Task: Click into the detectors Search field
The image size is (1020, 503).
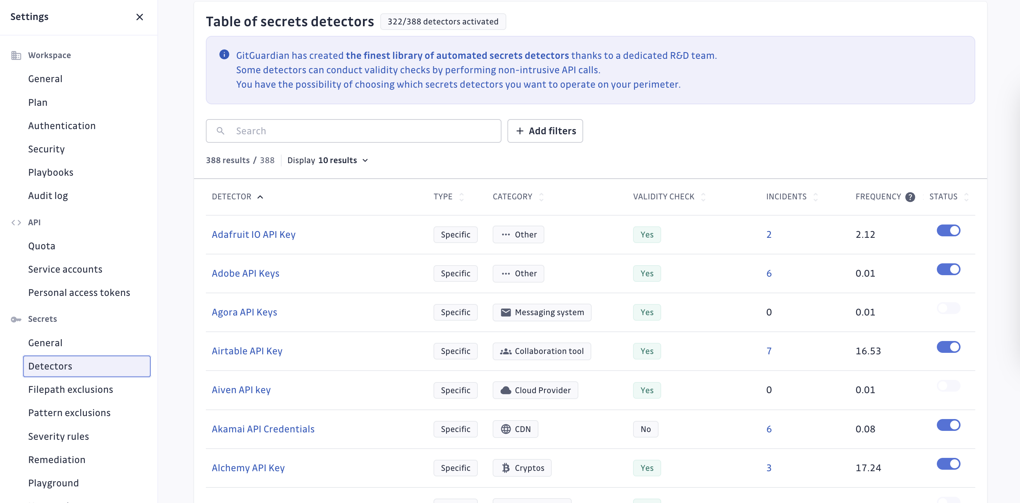Action: (x=353, y=131)
